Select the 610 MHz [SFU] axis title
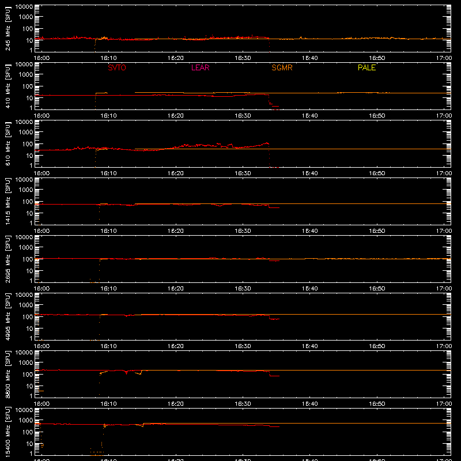The image size is (461, 461). (7, 143)
